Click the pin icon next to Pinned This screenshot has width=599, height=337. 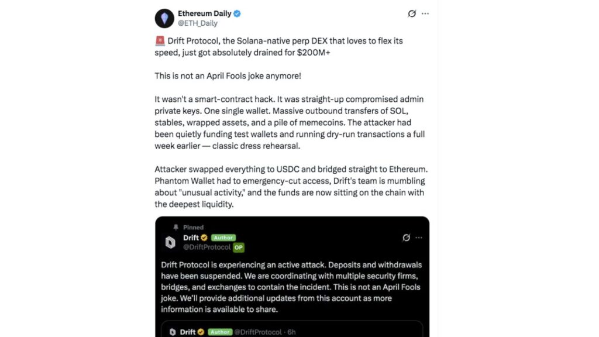point(175,227)
